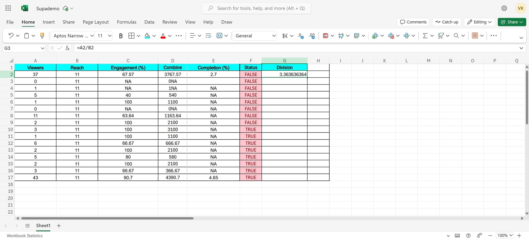The height and width of the screenshot is (239, 529).
Task: Click the Format Painter paintbrush icon
Action: coord(42,36)
